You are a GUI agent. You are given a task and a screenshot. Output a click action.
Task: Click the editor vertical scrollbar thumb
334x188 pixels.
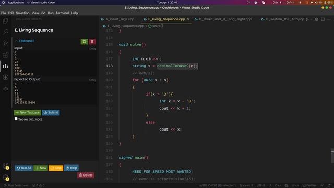[x=332, y=156]
